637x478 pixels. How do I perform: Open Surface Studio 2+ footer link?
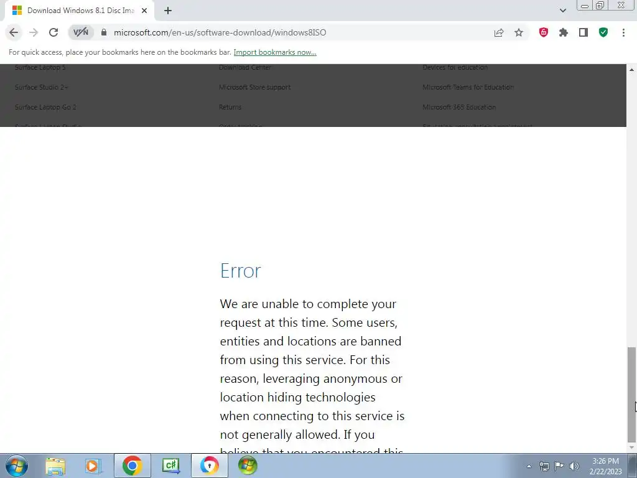pyautogui.click(x=42, y=87)
